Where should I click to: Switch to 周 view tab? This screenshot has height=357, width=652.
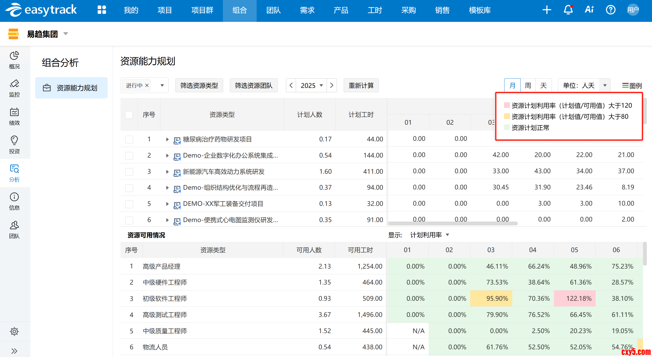[x=528, y=85]
